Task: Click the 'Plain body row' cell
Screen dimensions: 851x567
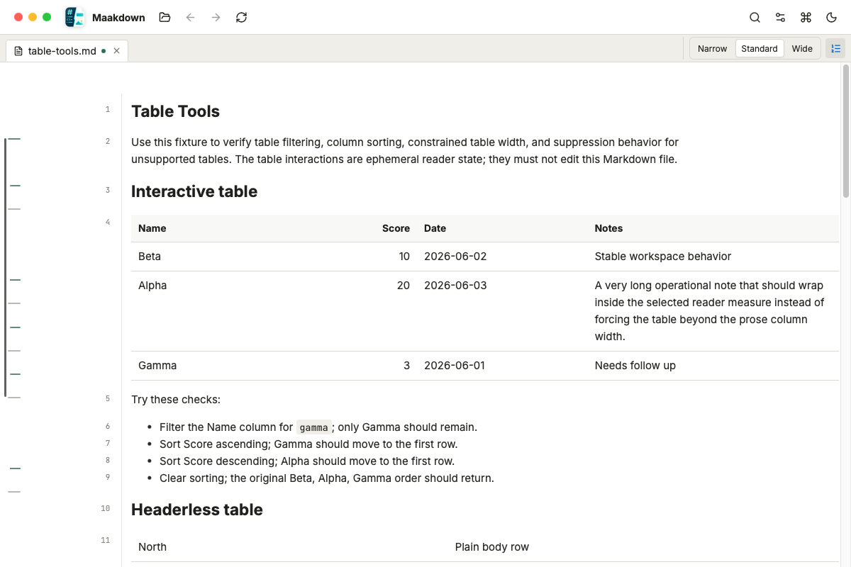Action: [x=492, y=547]
